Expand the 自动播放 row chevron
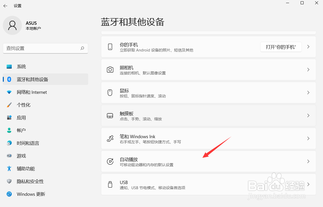The image size is (323, 207). (x=308, y=161)
